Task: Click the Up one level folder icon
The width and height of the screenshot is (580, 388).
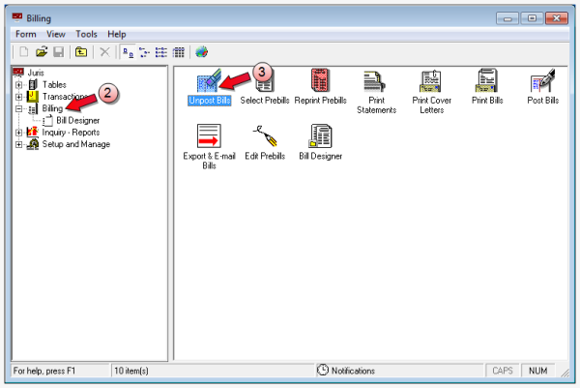Action: point(81,52)
